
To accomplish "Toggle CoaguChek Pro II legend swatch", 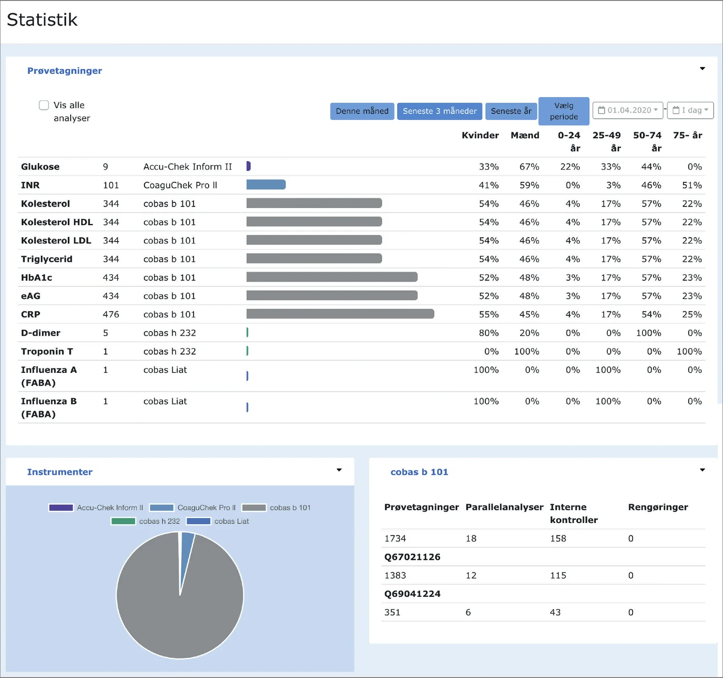I will [x=162, y=508].
